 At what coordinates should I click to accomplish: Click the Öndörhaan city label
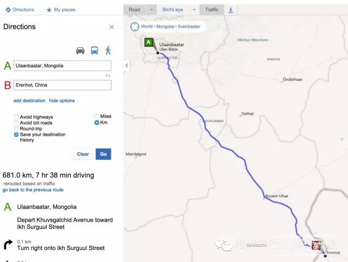[x=293, y=79]
